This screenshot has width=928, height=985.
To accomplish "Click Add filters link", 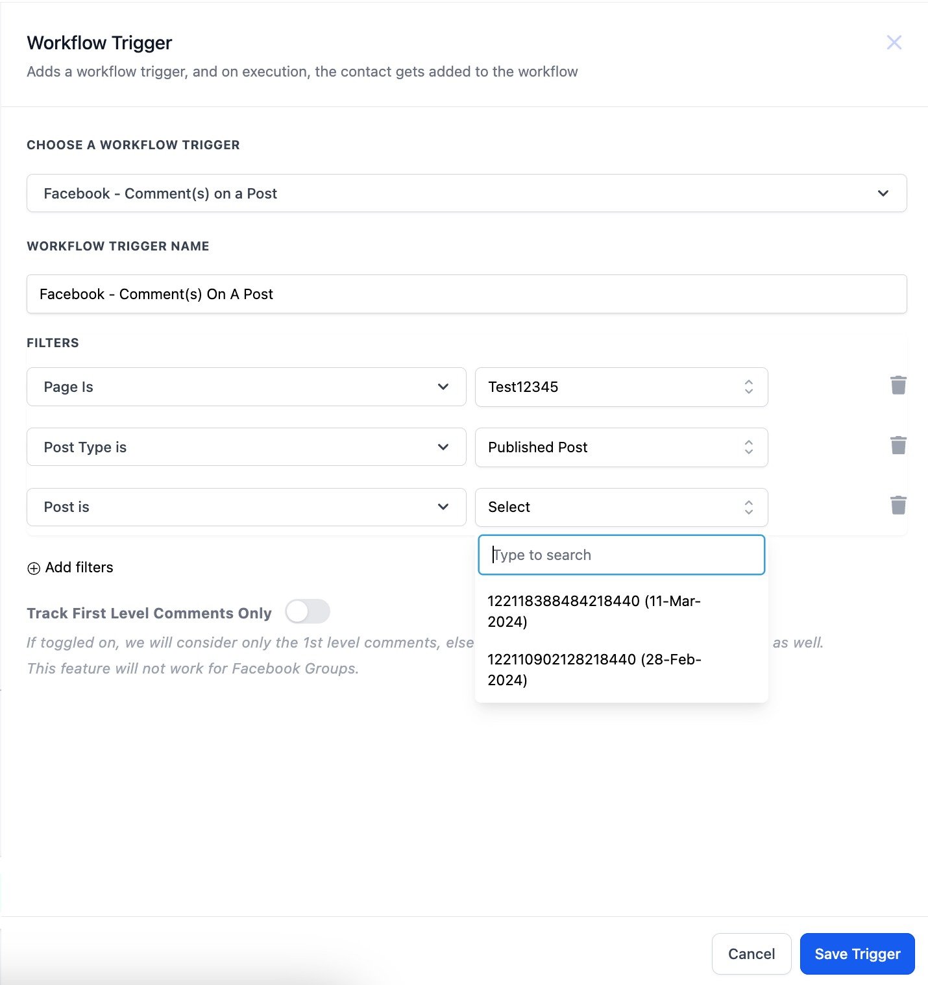I will 79,568.
